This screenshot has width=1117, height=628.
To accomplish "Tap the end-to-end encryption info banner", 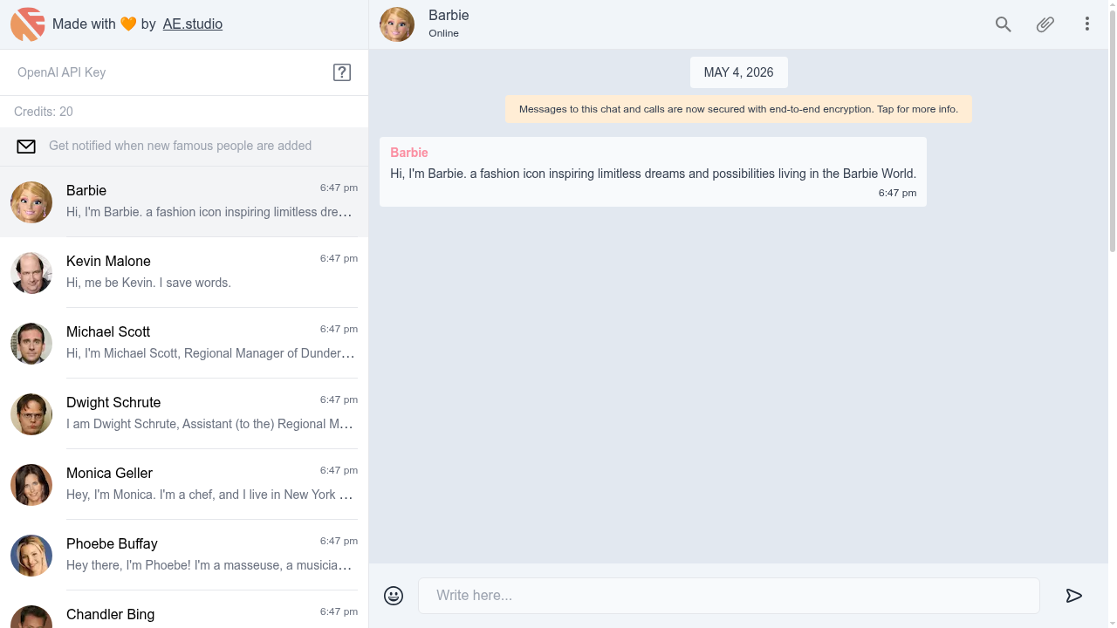I will (738, 109).
